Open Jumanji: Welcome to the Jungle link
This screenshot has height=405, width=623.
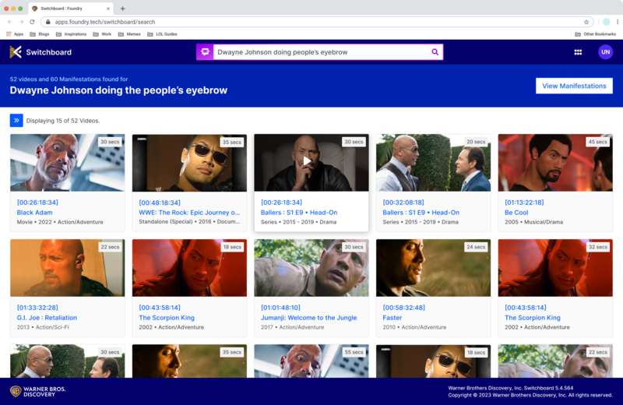tap(308, 318)
